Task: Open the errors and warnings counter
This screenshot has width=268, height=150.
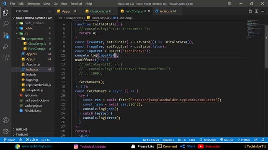Action: point(32,140)
